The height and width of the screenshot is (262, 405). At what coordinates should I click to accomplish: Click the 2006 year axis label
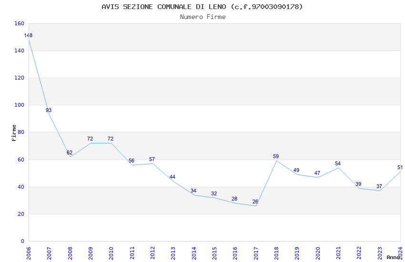(29, 253)
